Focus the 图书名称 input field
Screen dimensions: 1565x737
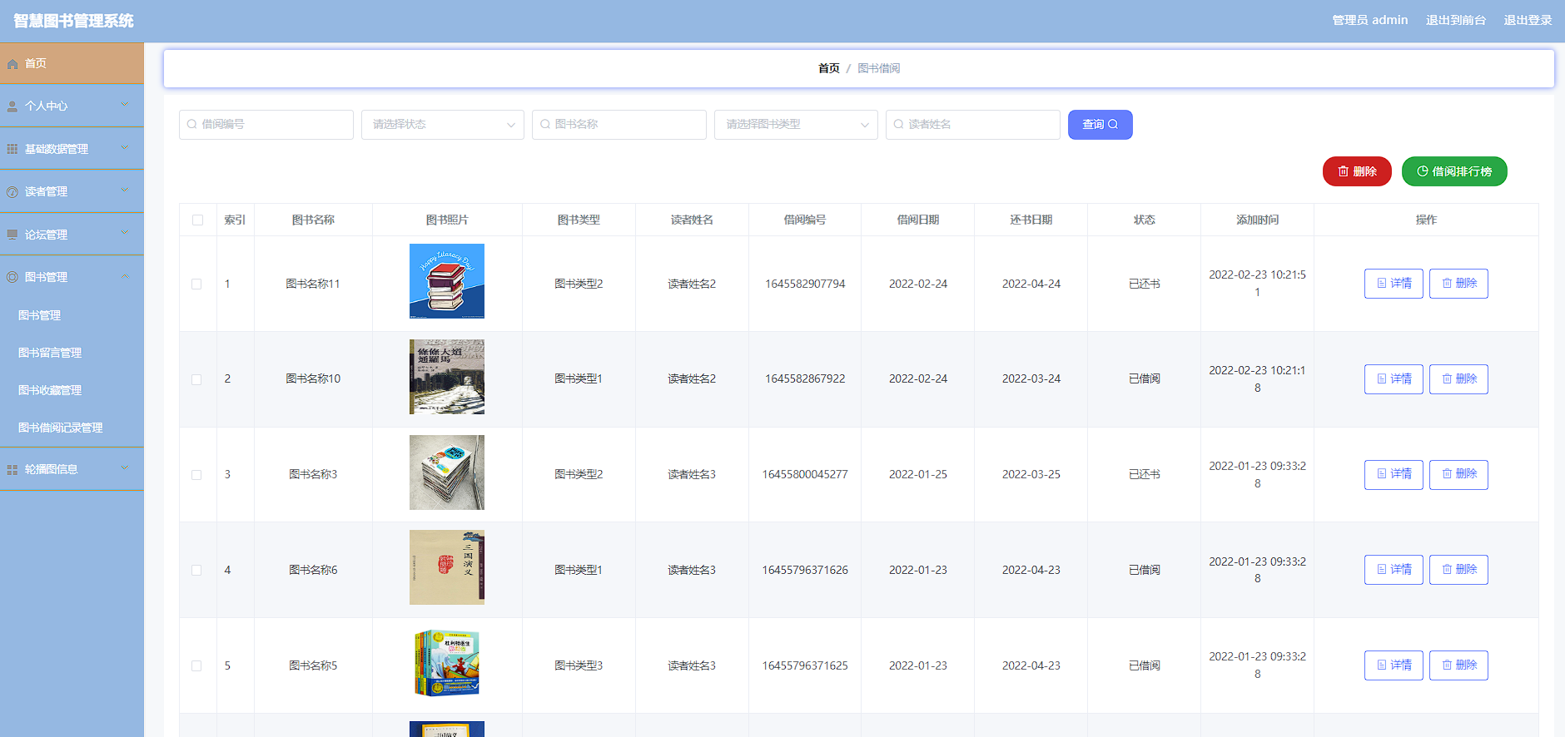point(619,125)
